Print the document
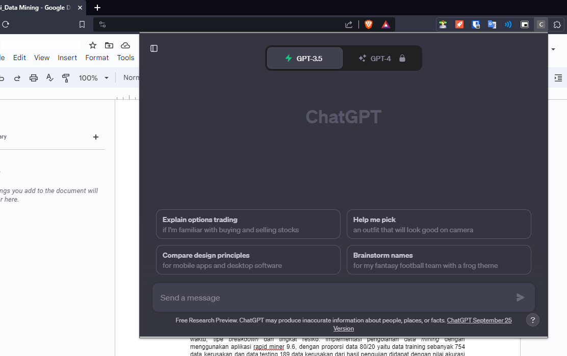This screenshot has width=567, height=356. pyautogui.click(x=34, y=78)
